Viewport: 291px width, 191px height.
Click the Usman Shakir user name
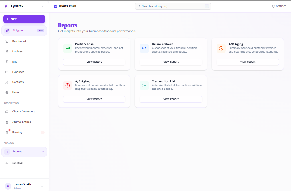[22, 184]
